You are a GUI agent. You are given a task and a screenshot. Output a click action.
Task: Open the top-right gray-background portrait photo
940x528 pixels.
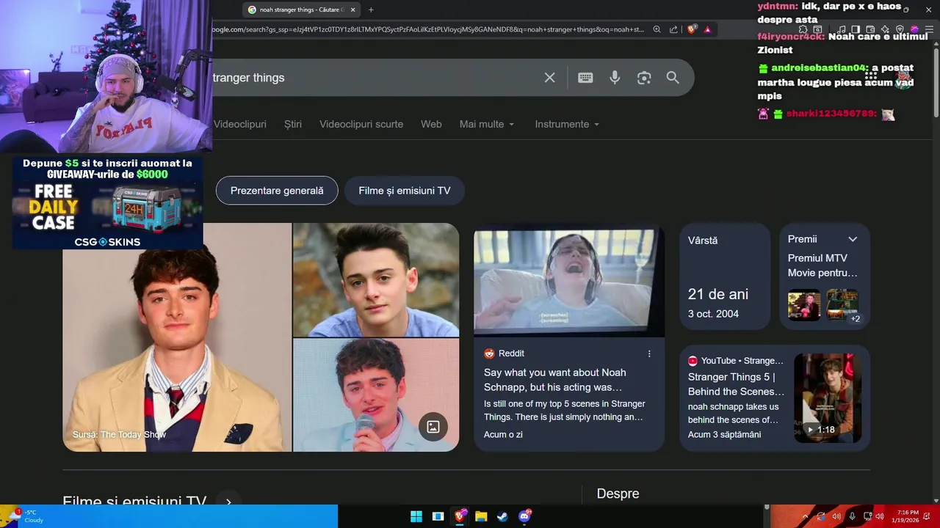click(x=376, y=279)
